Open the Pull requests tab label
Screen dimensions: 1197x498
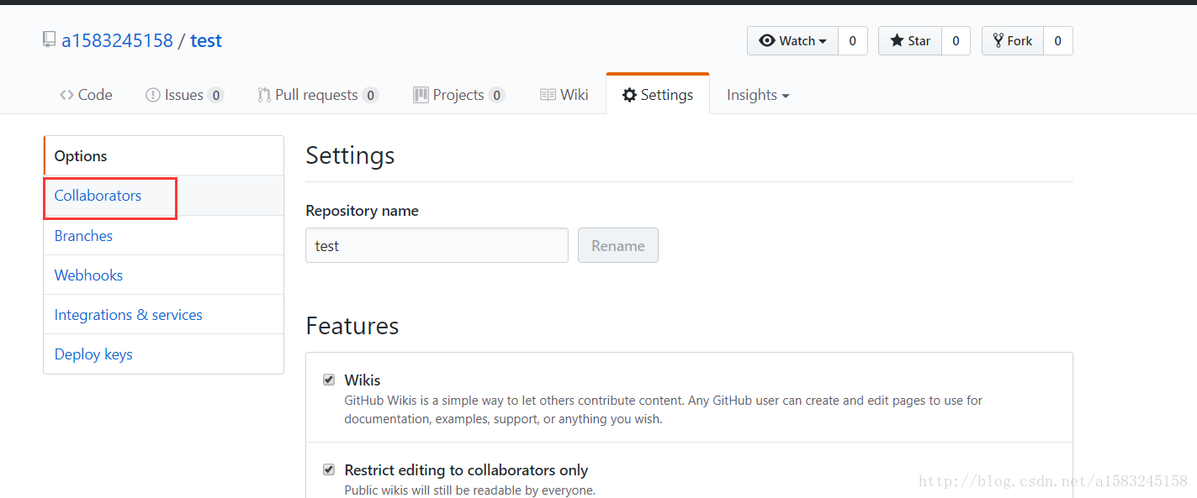[316, 95]
